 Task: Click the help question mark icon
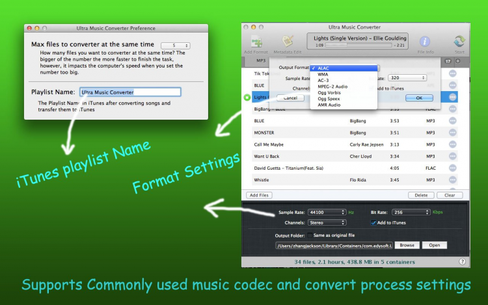coord(462,261)
